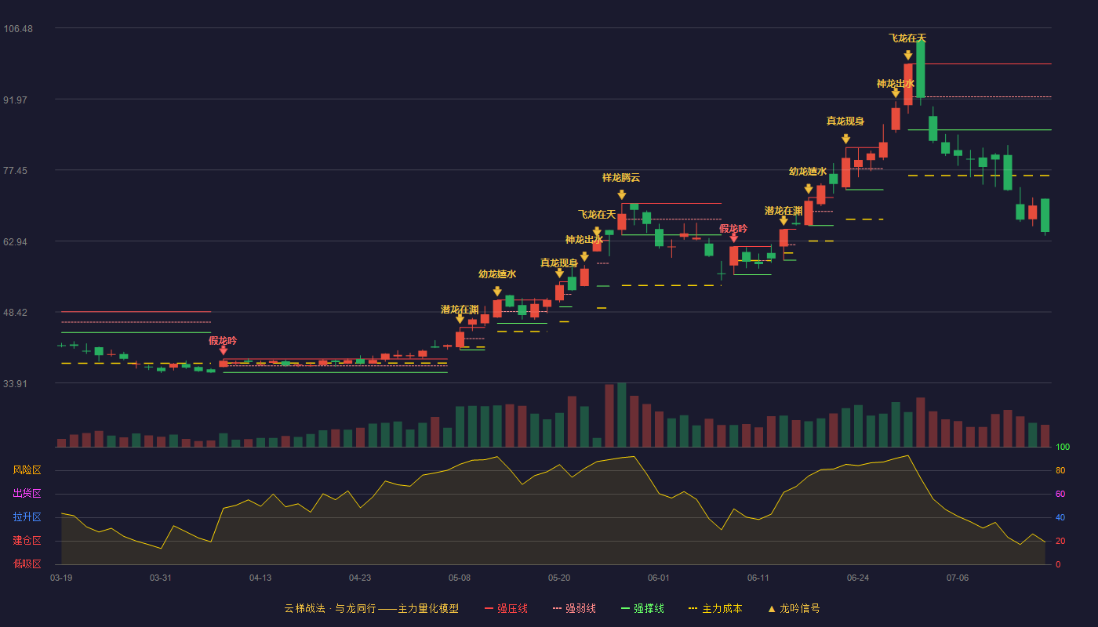The width and height of the screenshot is (1098, 627).
Task: Click the magenta 60 indicator scale value
Action: point(1060,494)
